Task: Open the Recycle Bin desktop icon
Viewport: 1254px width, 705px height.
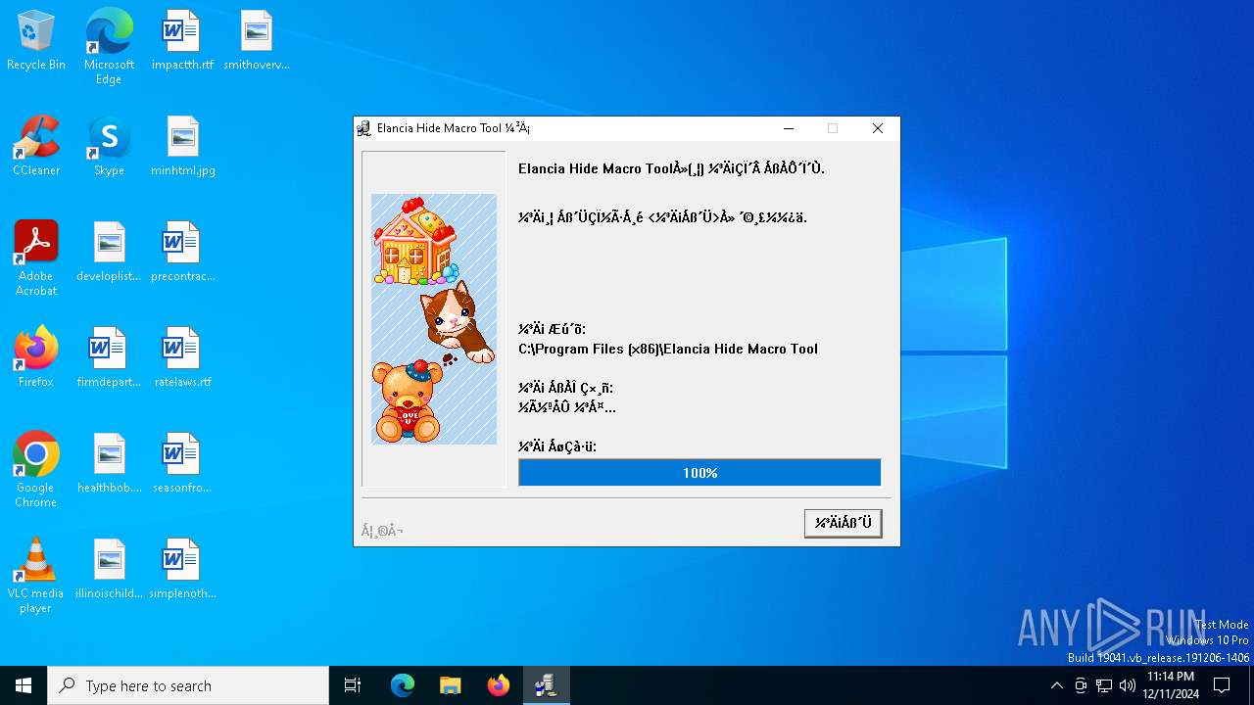Action: (36, 41)
